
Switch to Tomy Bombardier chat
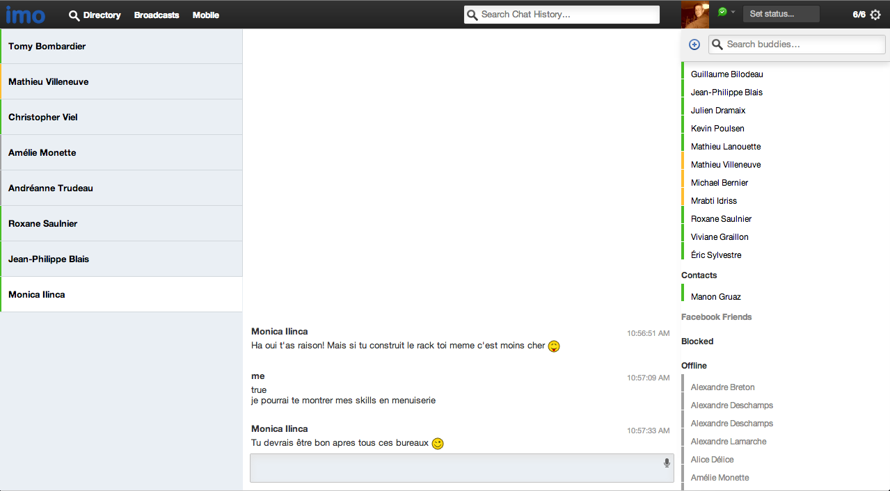tap(121, 46)
